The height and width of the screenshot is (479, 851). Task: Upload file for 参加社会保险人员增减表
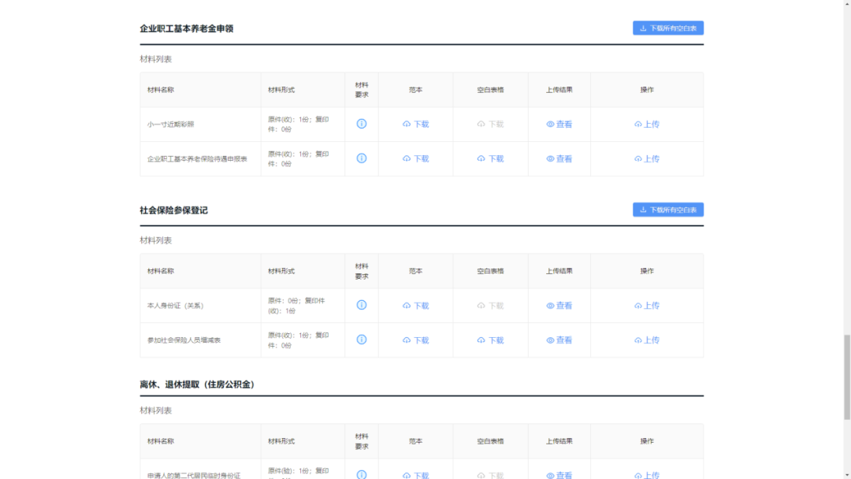coord(646,340)
